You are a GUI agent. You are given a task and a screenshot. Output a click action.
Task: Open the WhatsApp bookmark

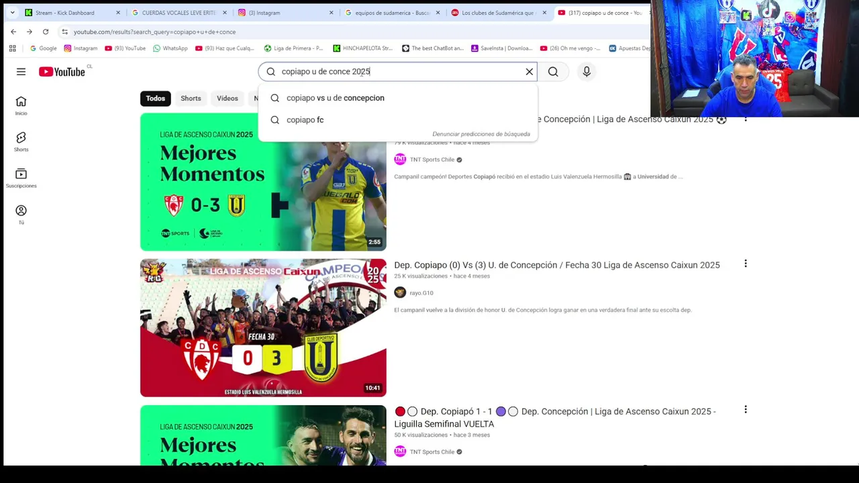[x=170, y=48]
